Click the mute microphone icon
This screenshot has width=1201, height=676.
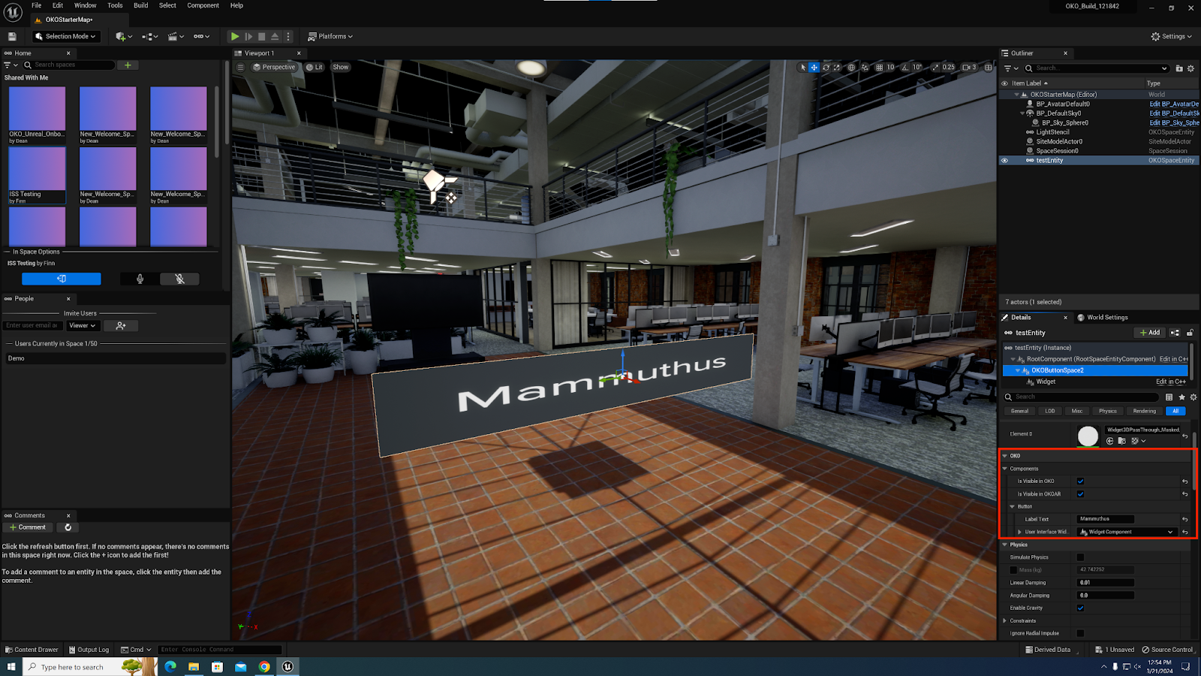(x=179, y=279)
